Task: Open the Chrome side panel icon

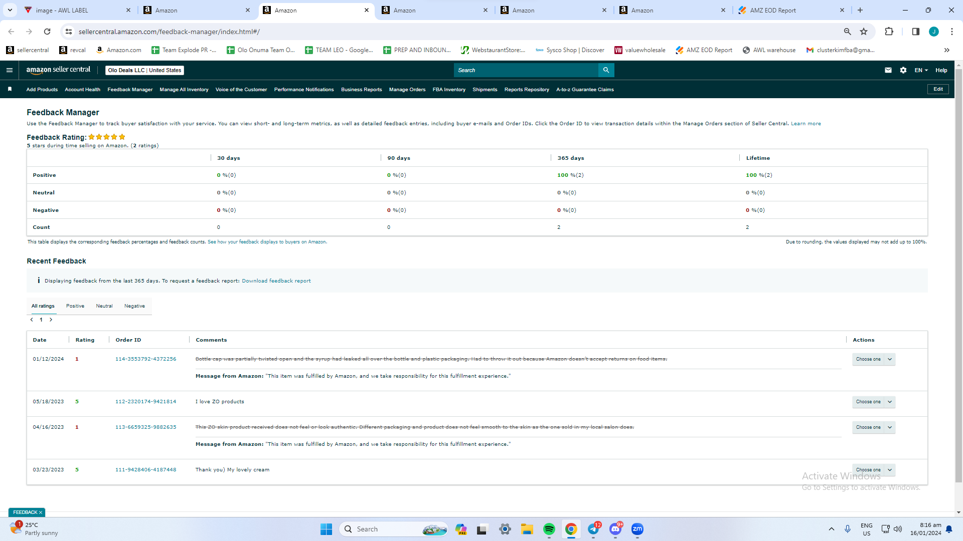Action: tap(915, 32)
